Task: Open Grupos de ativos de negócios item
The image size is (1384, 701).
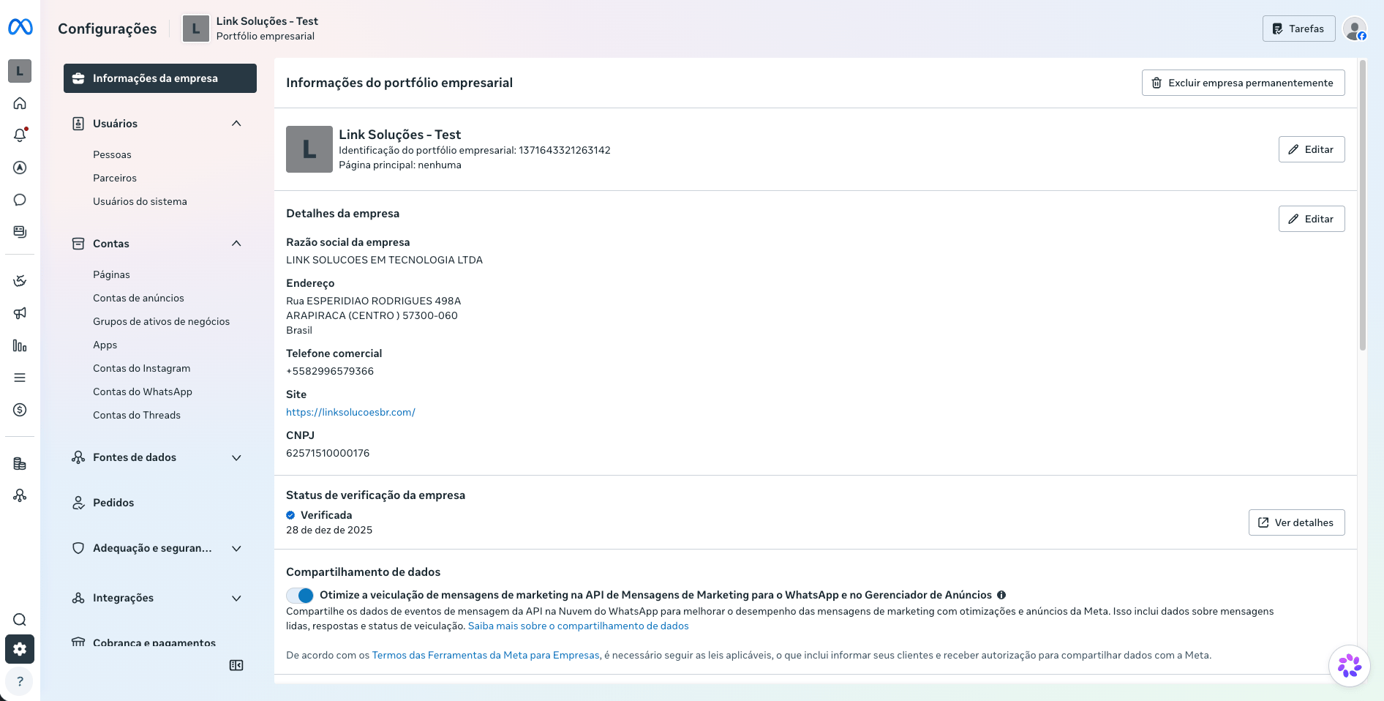Action: click(161, 321)
